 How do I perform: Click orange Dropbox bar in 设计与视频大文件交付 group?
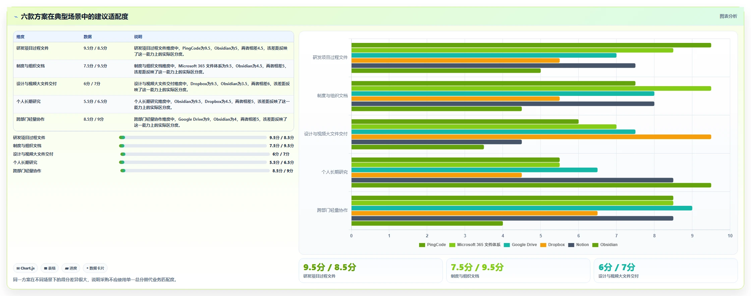pyautogui.click(x=531, y=137)
